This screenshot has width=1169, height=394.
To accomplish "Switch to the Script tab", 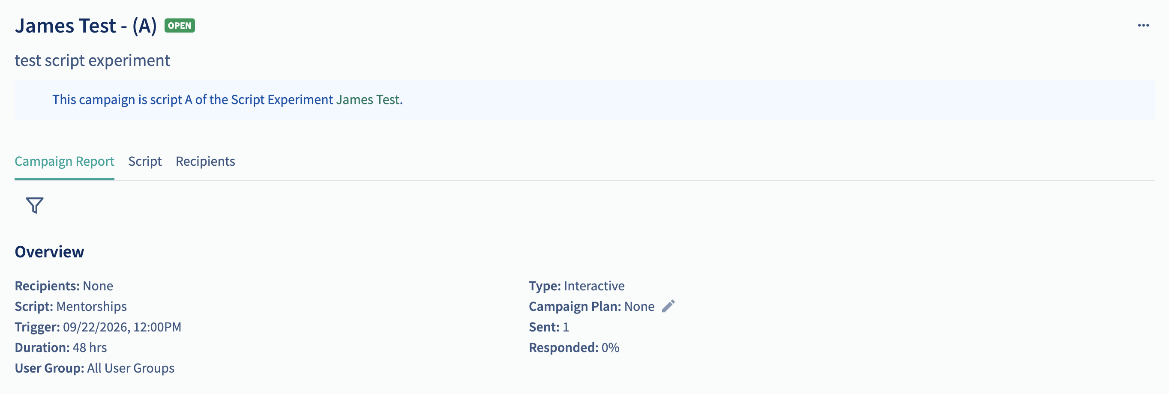I will coord(145,161).
